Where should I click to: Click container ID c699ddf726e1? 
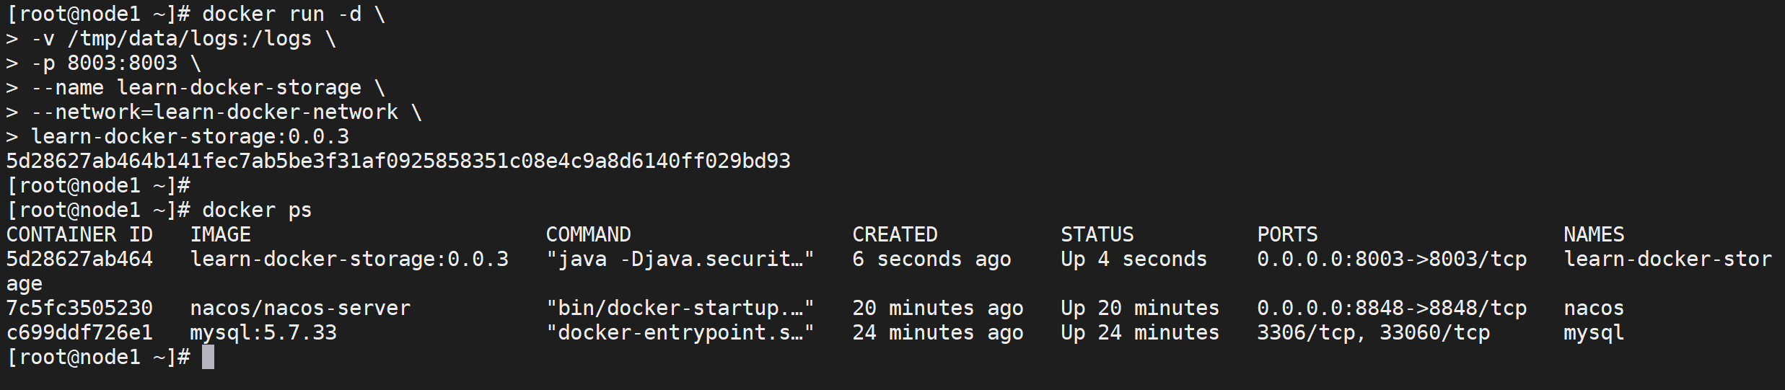point(79,333)
